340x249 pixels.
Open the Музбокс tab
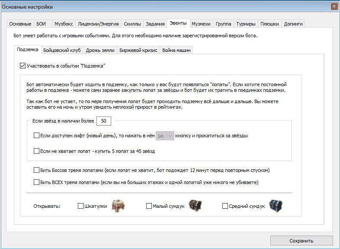(64, 24)
